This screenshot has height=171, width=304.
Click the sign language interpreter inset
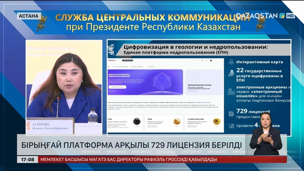(x=266, y=134)
